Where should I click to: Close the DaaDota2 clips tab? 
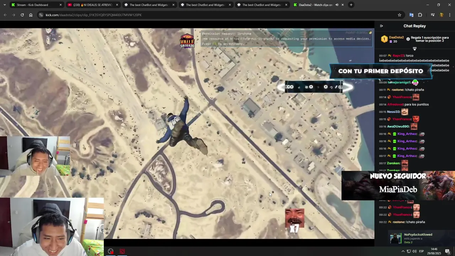pyautogui.click(x=343, y=5)
